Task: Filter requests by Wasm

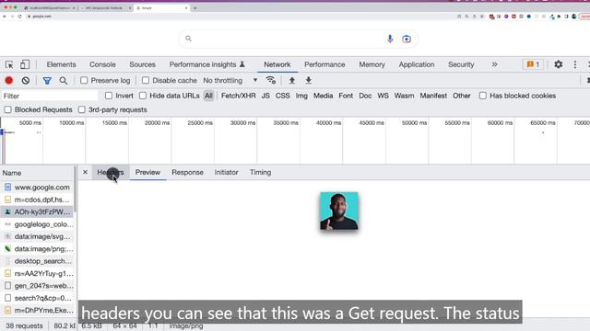Action: (x=404, y=96)
